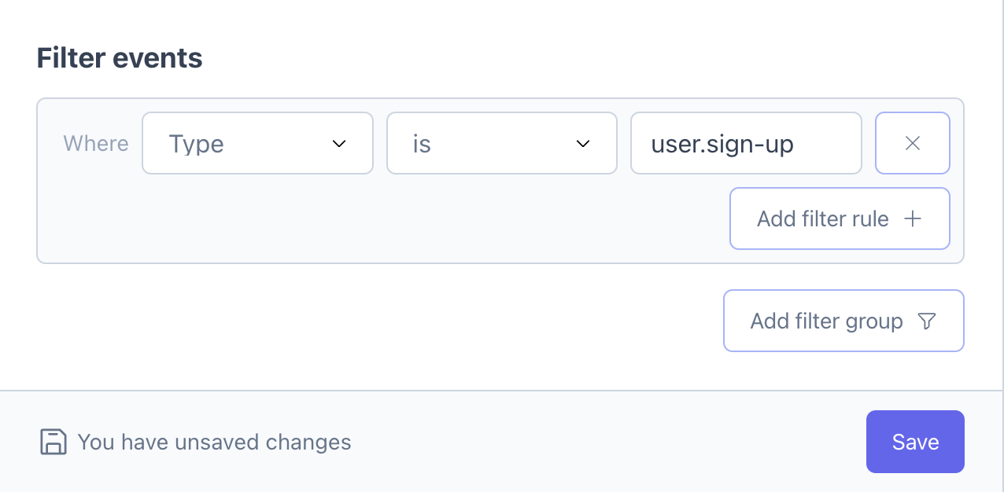Open the Type field dropdown
The height and width of the screenshot is (492, 1004).
pyautogui.click(x=257, y=143)
